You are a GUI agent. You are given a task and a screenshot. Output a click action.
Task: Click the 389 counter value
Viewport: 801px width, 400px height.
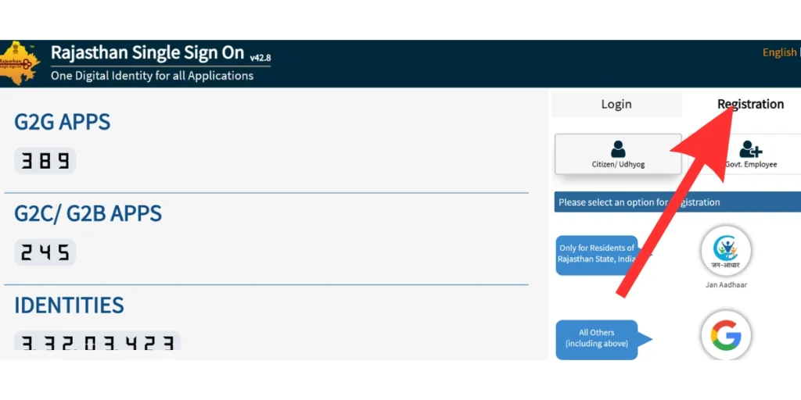tap(45, 161)
